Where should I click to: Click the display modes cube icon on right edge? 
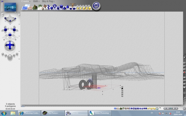pos(184,93)
